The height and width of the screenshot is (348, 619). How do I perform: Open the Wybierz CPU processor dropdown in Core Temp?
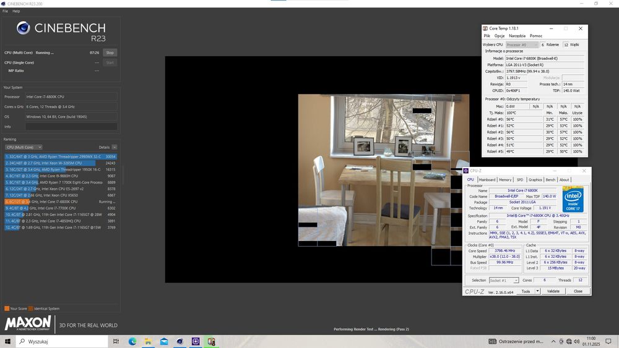(x=522, y=45)
